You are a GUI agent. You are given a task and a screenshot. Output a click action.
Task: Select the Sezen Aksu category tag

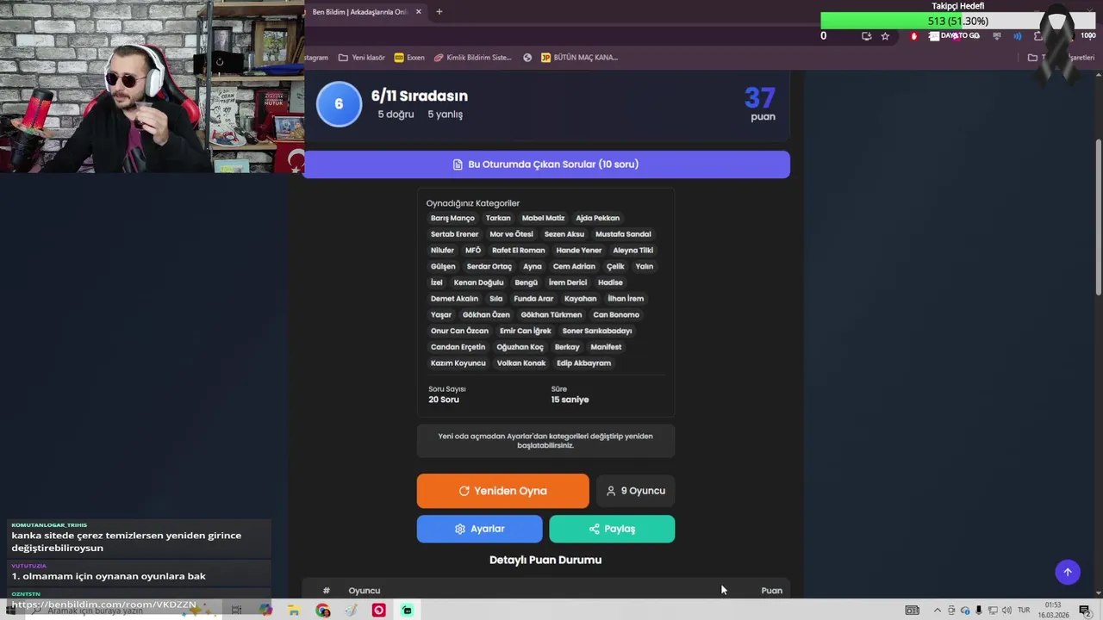564,234
